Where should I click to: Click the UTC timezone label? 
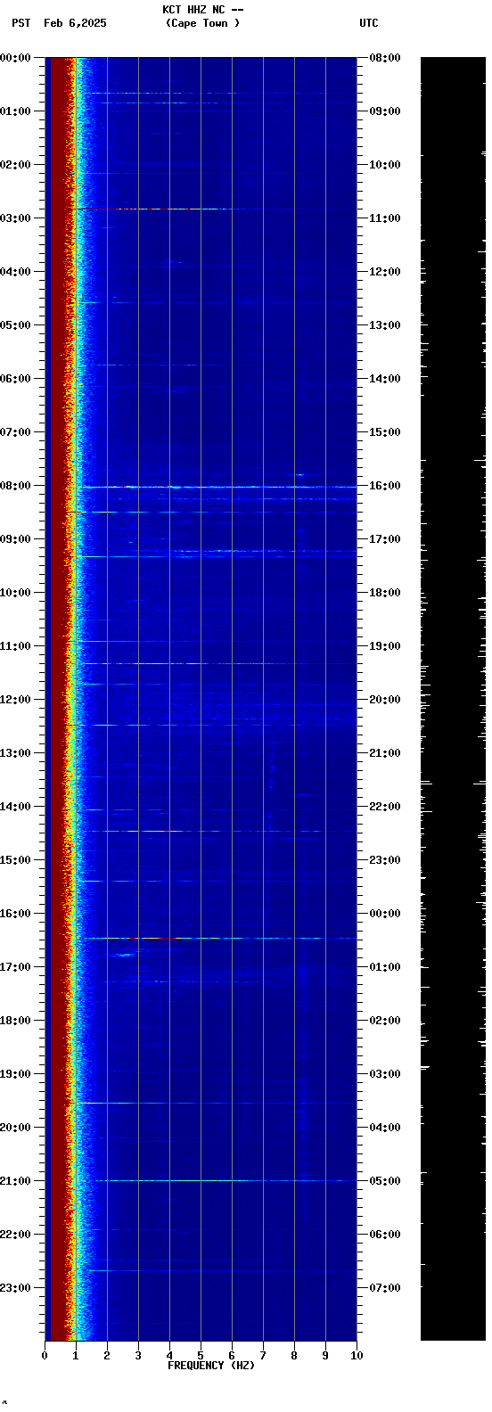[x=369, y=23]
